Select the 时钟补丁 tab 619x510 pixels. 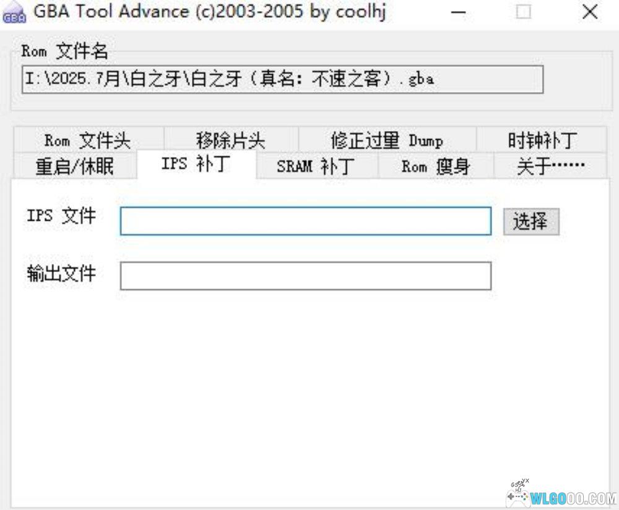coord(542,140)
